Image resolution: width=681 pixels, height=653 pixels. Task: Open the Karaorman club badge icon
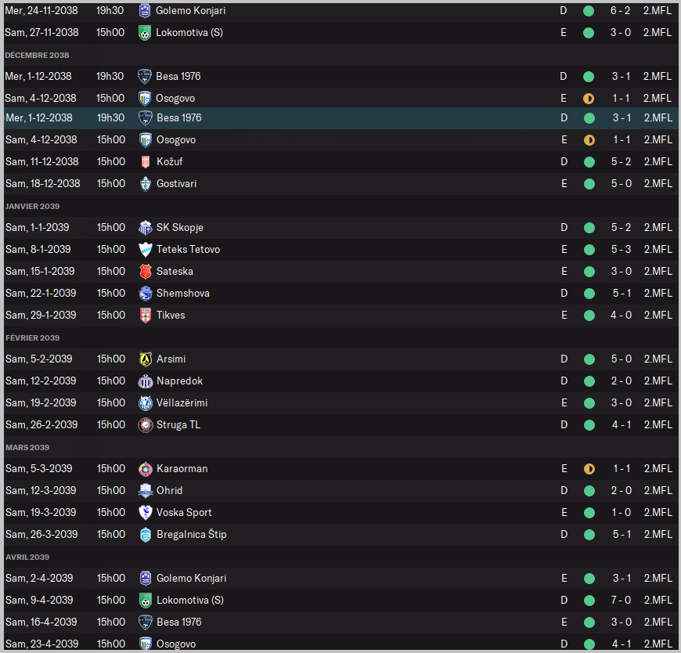click(145, 469)
